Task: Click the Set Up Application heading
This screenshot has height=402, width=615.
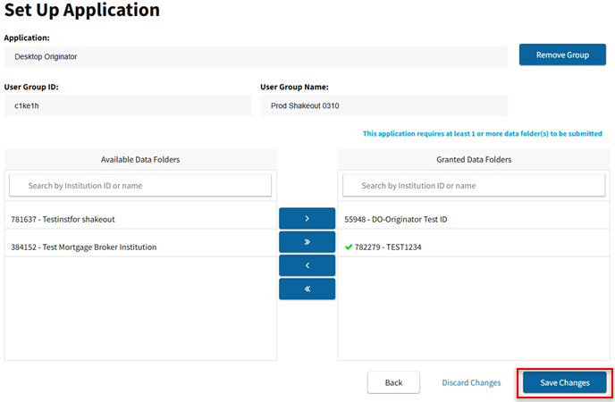Action: (82, 10)
